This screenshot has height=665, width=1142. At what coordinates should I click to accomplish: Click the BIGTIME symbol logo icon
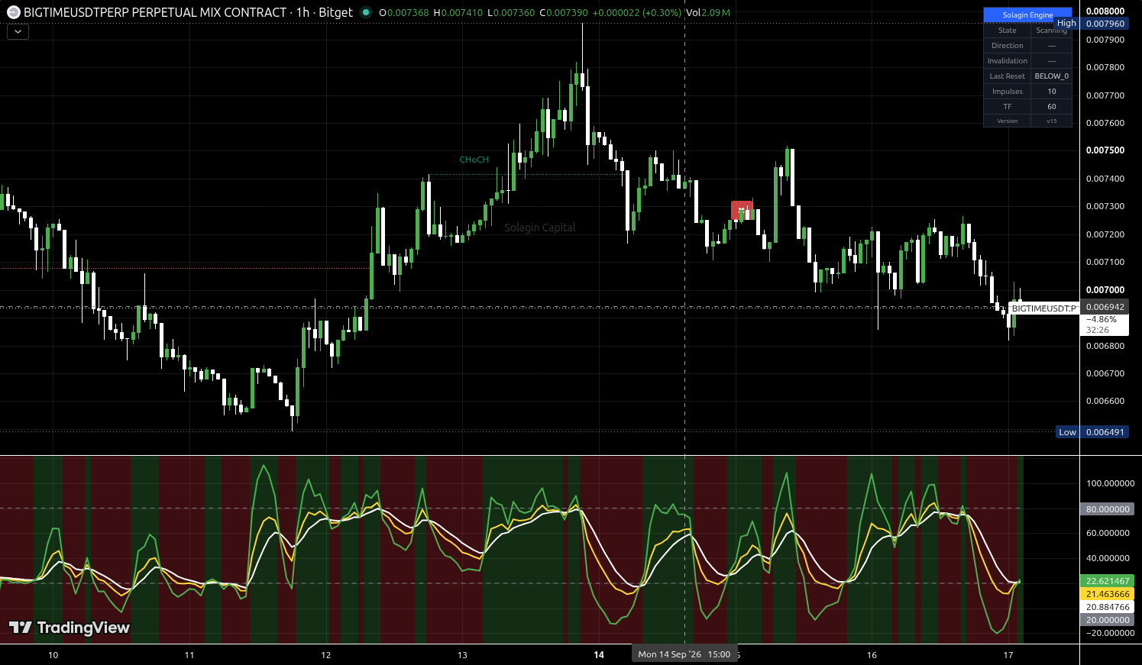click(14, 12)
